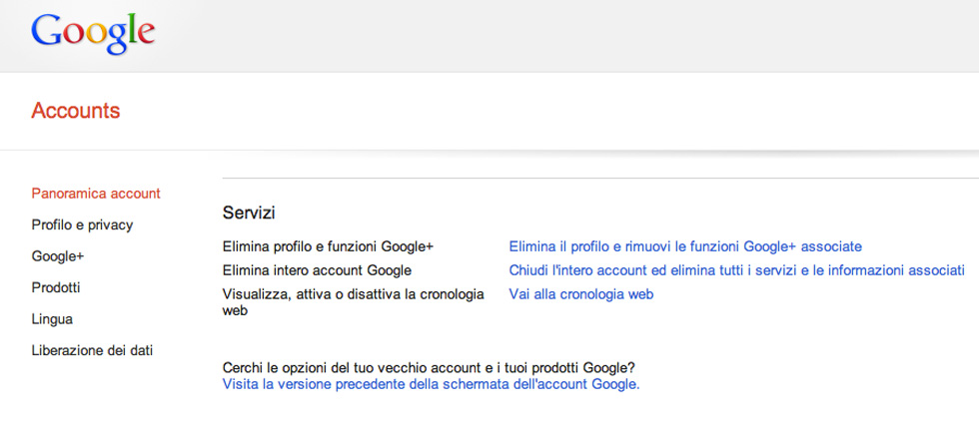The height and width of the screenshot is (430, 979).
Task: Click the 'Elimina profilo e funzioni Google+' label
Action: pos(328,245)
